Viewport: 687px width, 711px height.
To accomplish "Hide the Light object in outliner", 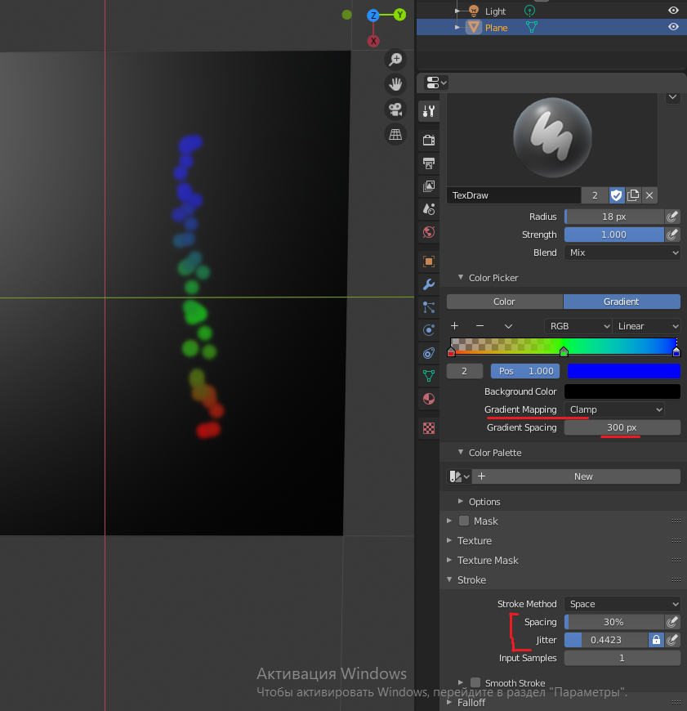I will coord(673,11).
